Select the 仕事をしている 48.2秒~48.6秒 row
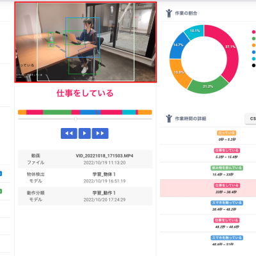The width and height of the screenshot is (256, 256). pos(208,223)
